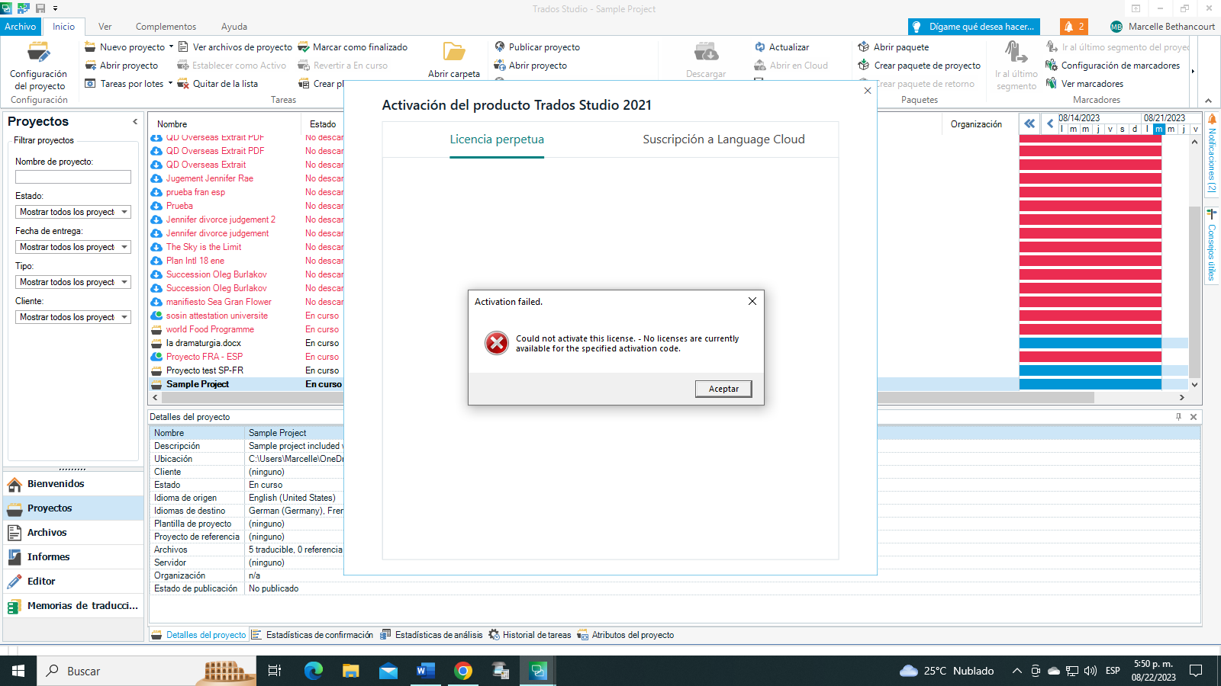Expand the Estado filter dropdown

click(x=124, y=212)
